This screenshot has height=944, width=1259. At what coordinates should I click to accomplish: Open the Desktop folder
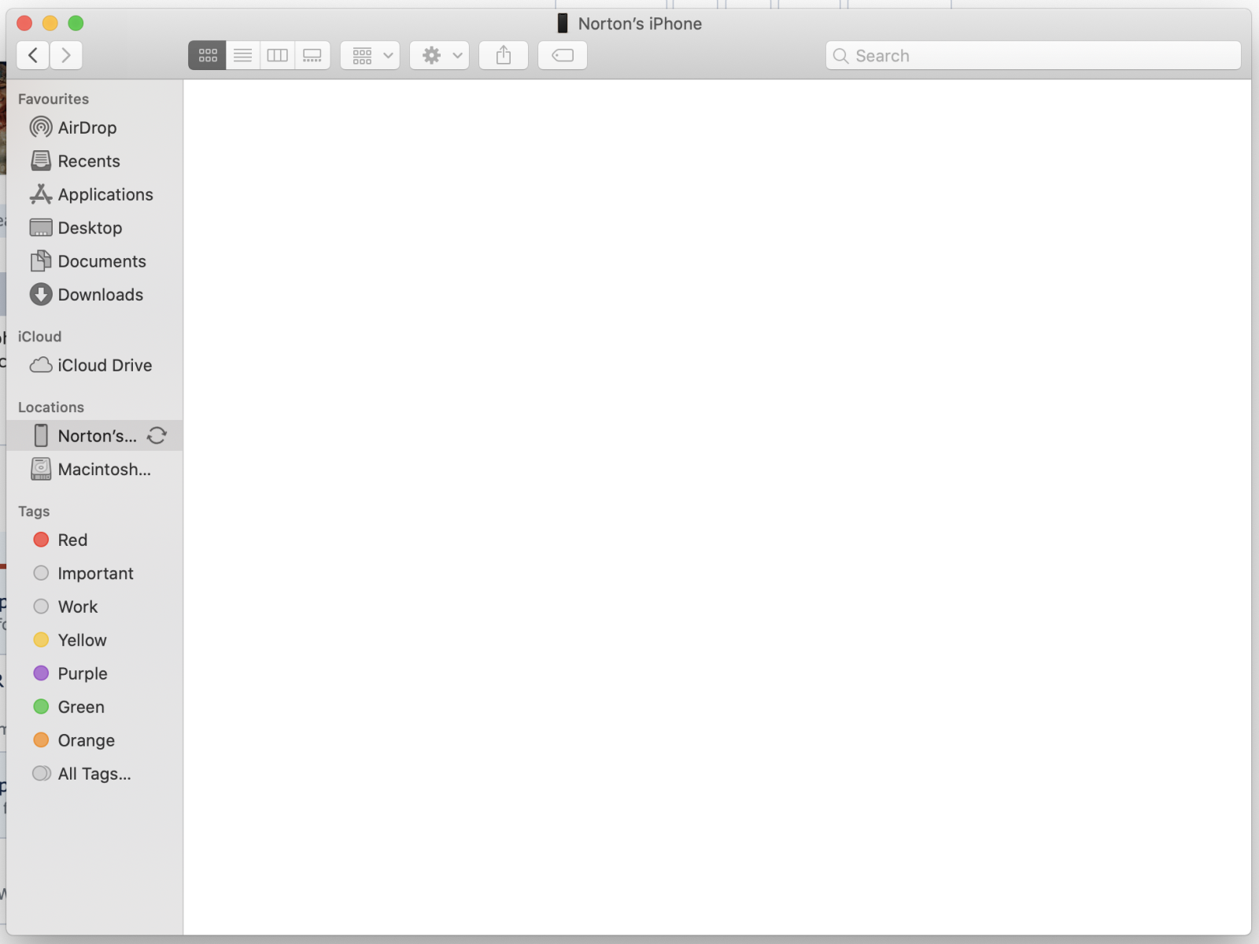[94, 228]
